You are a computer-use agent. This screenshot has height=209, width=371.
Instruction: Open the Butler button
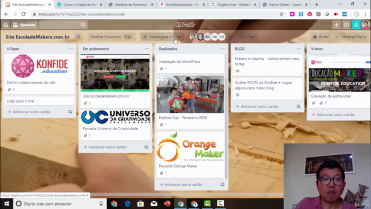click(x=321, y=37)
